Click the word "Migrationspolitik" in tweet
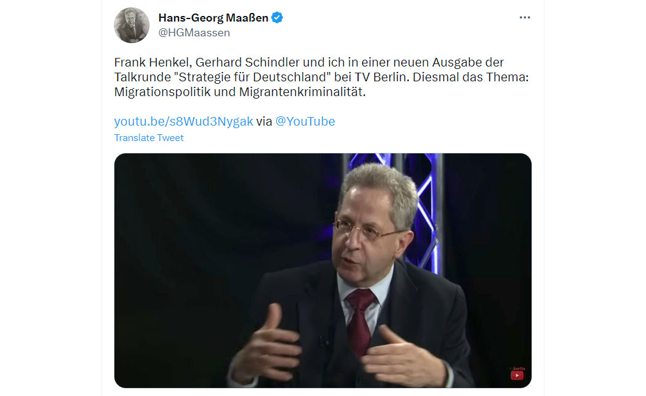The height and width of the screenshot is (396, 646). click(162, 92)
